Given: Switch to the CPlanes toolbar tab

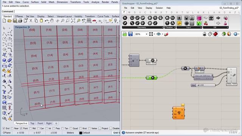Looking at the screenshot, I should click(x=19, y=16).
